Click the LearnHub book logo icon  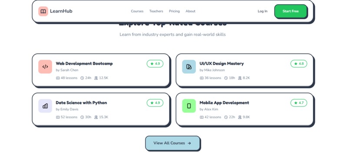pyautogui.click(x=43, y=11)
